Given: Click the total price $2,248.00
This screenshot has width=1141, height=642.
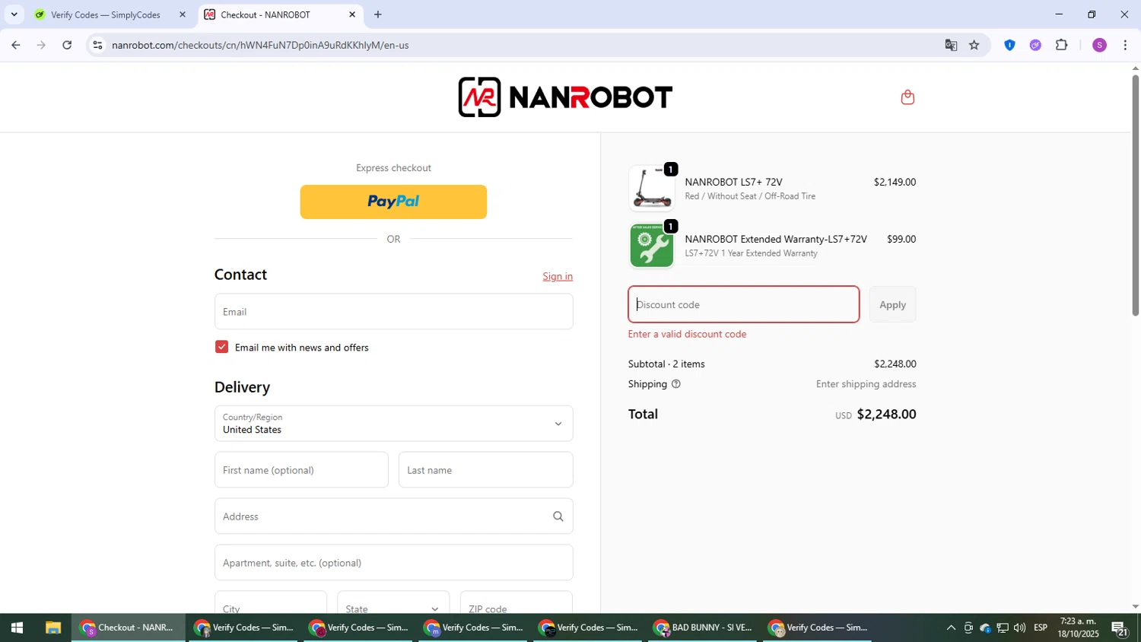Looking at the screenshot, I should point(886,415).
